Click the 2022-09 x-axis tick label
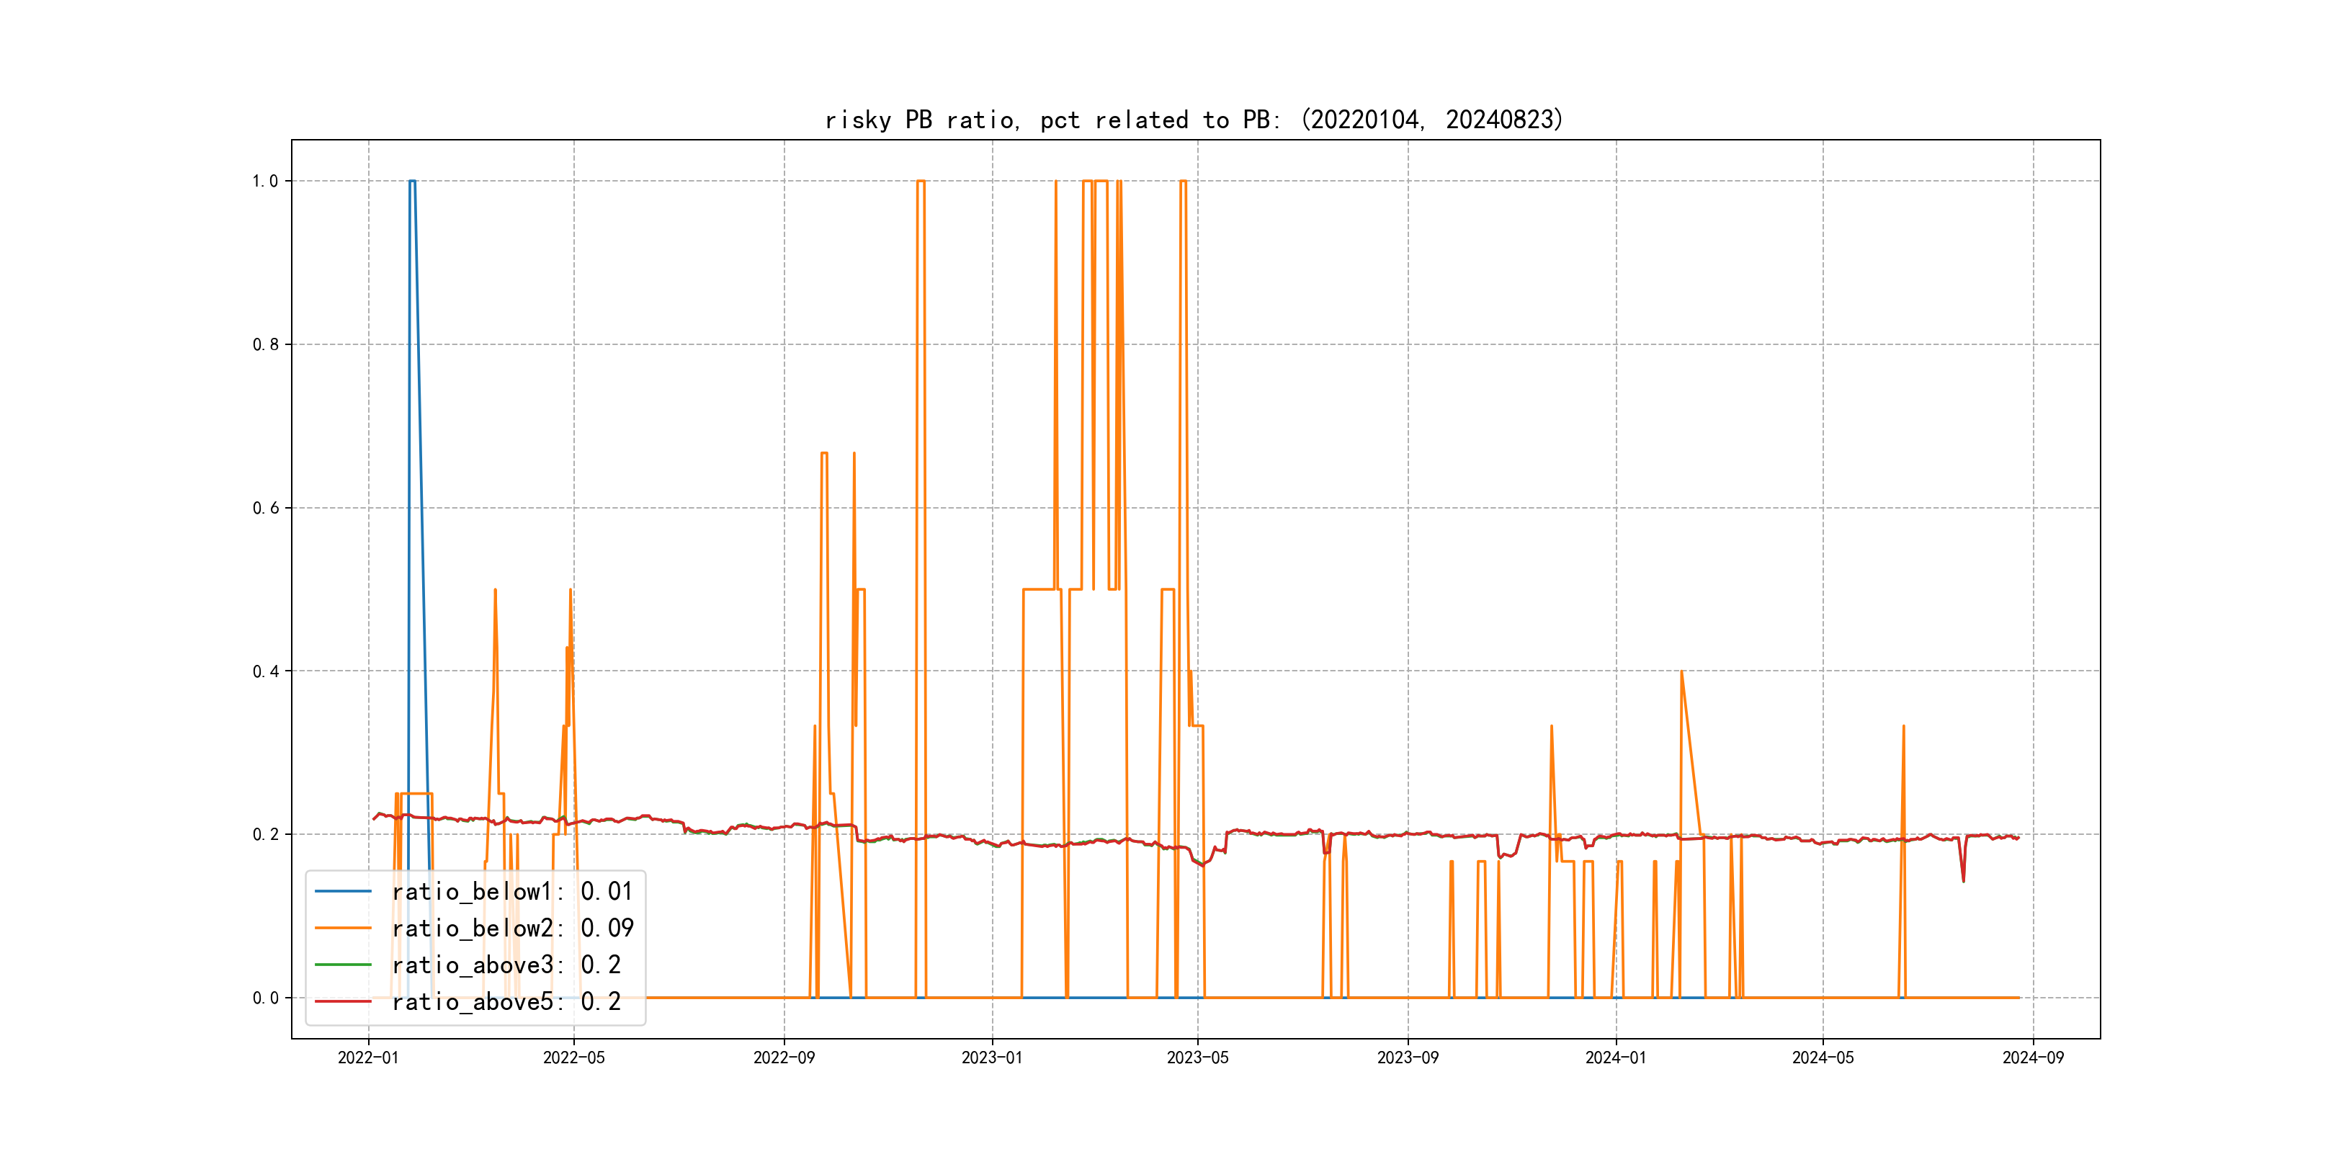 (784, 1058)
